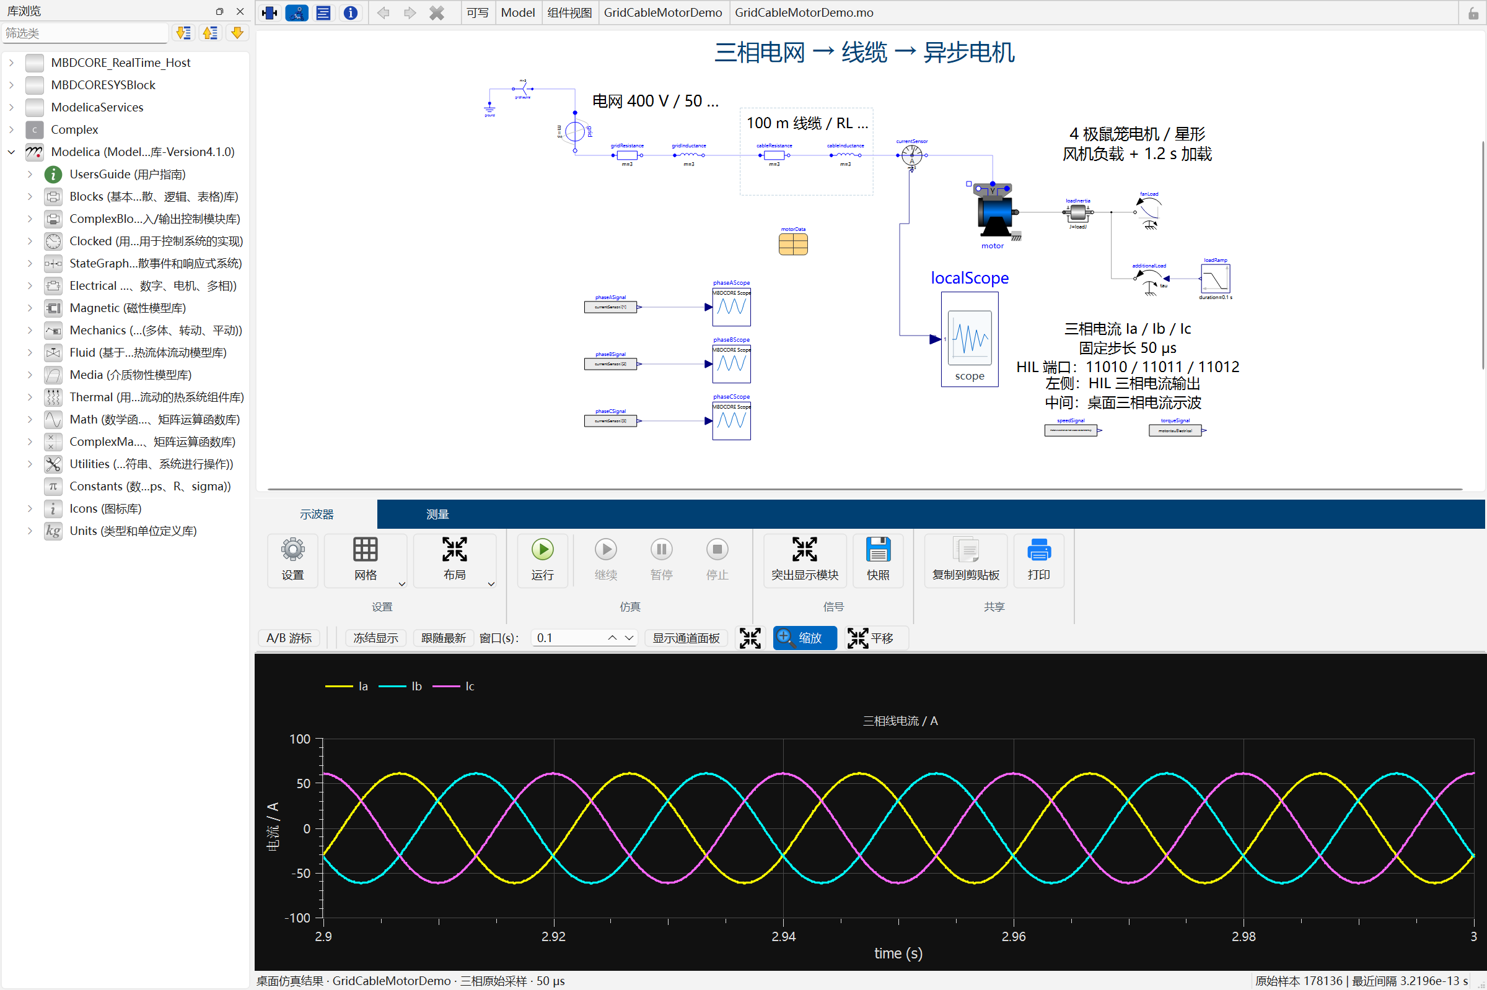Toggle show channel panel (显示通道面板)
The height and width of the screenshot is (990, 1487).
(686, 638)
